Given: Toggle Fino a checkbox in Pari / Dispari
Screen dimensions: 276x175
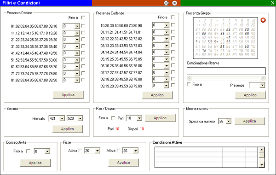Looking at the screenshot, I should pos(113,118).
